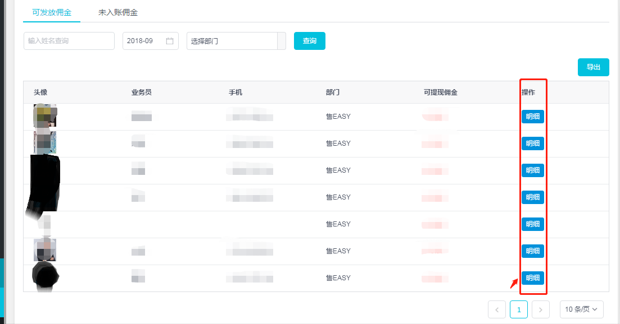Open 明细 for the last row

pyautogui.click(x=533, y=278)
